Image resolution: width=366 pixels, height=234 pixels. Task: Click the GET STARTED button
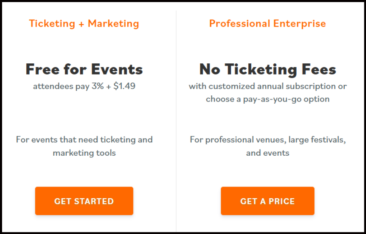(84, 201)
